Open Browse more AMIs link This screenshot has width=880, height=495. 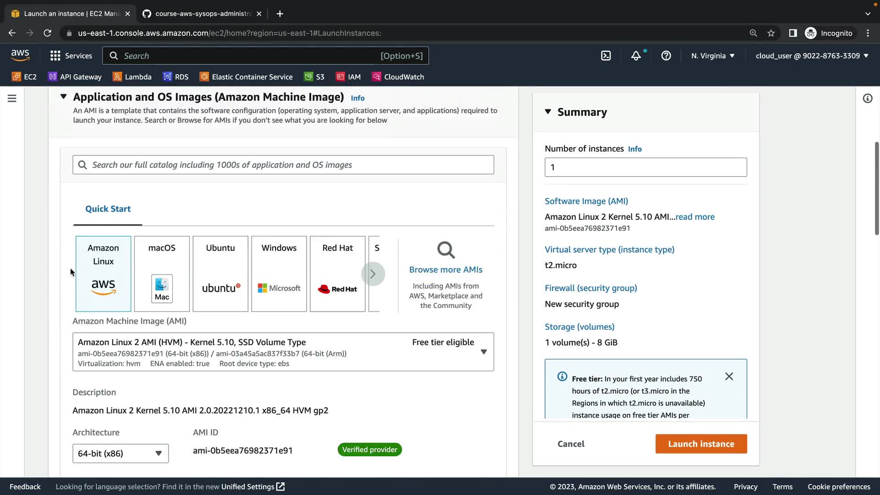[x=445, y=269]
